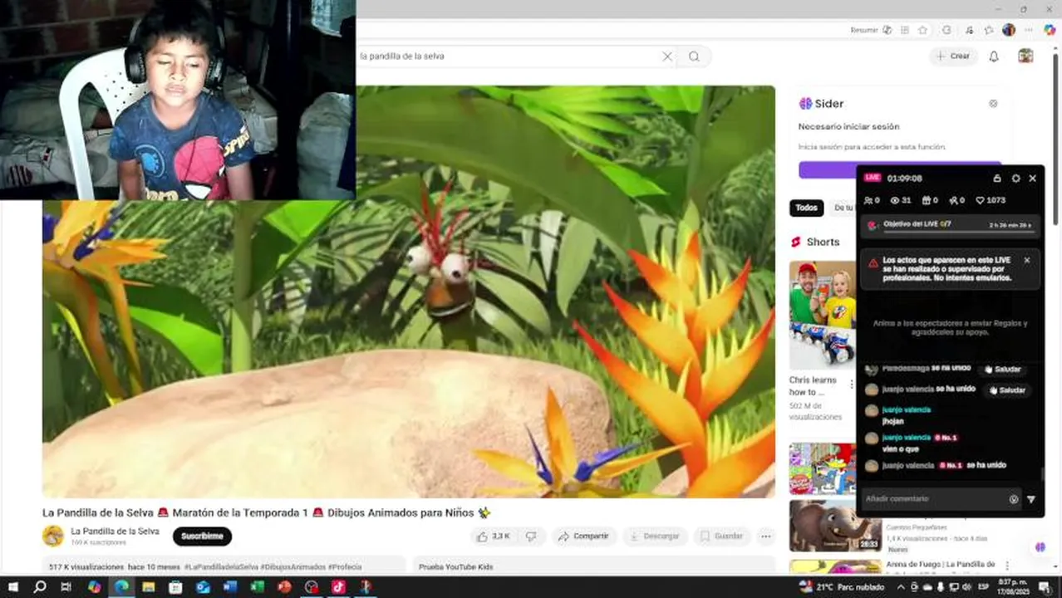Open more video actions three-dot menu
This screenshot has height=598, width=1062.
(766, 537)
